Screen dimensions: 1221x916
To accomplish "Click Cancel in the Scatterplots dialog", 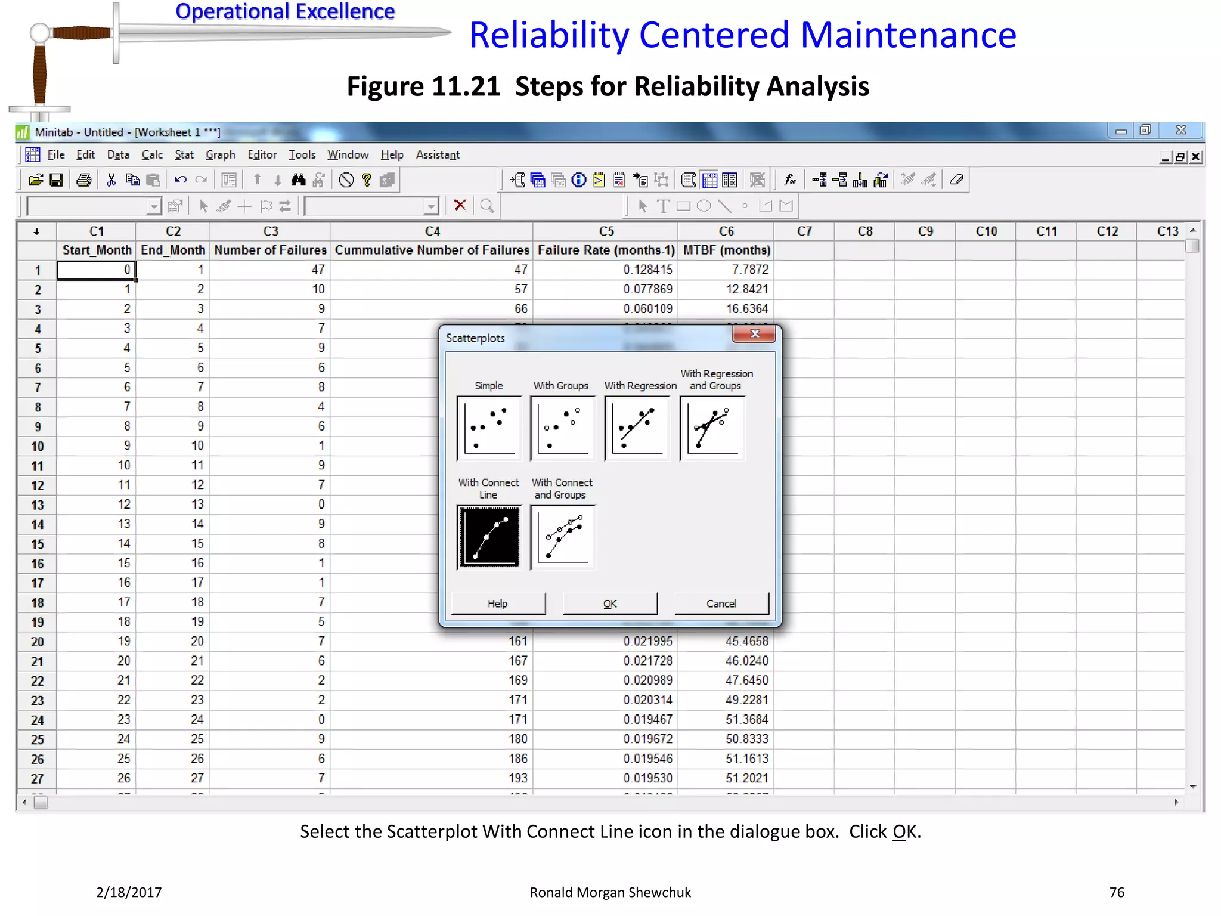I will [x=721, y=604].
